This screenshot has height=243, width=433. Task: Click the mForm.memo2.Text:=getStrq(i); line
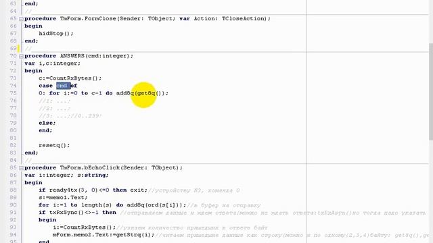[x=104, y=235]
